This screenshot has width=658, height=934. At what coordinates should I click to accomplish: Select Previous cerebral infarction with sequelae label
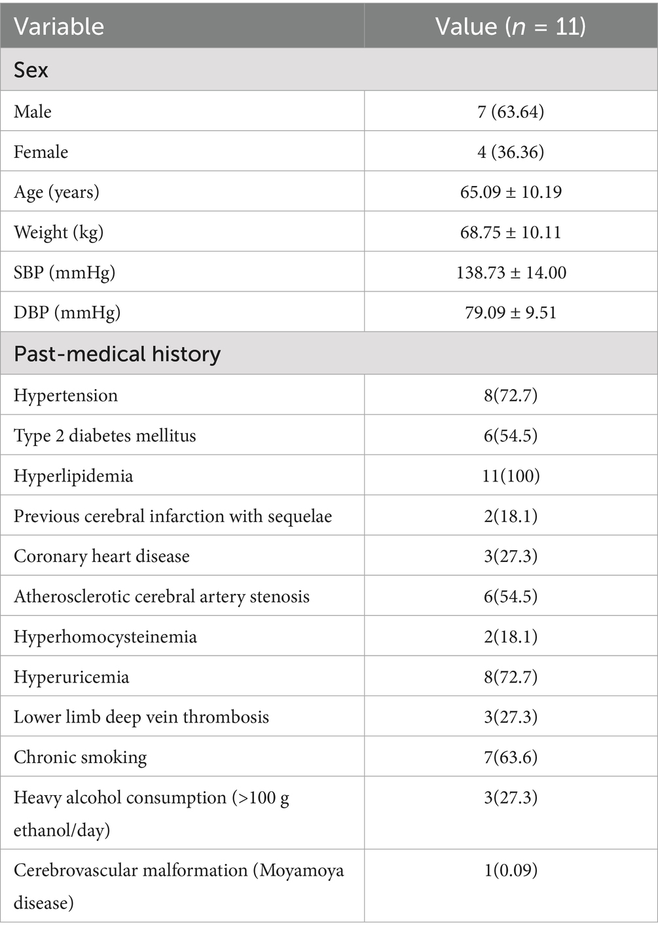click(x=173, y=516)
